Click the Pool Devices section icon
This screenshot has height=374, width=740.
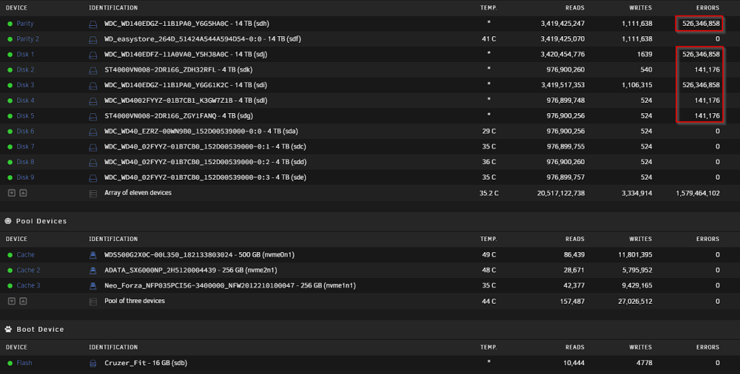tap(8, 221)
